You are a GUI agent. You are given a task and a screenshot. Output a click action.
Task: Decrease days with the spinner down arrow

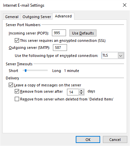tap(81, 93)
